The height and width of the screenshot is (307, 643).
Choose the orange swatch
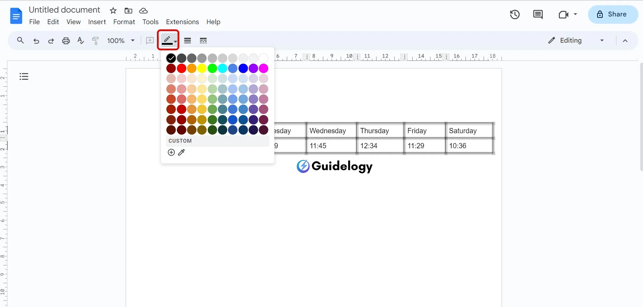(192, 68)
